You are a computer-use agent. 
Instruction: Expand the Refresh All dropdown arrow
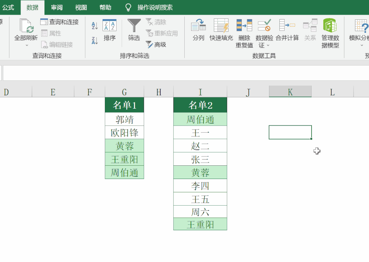point(27,45)
